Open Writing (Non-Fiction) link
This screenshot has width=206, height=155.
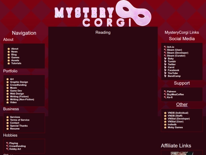(x=22, y=100)
